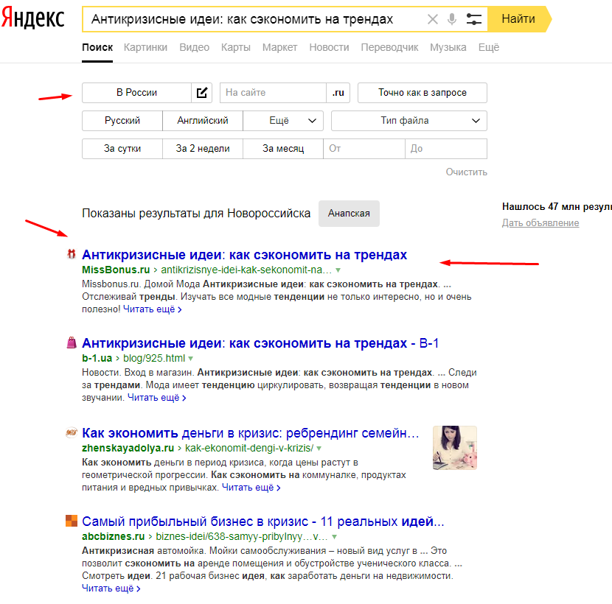Click Читать ещё under zhenskayadolya result
Viewport: 612px width, 604px height.
coord(251,488)
